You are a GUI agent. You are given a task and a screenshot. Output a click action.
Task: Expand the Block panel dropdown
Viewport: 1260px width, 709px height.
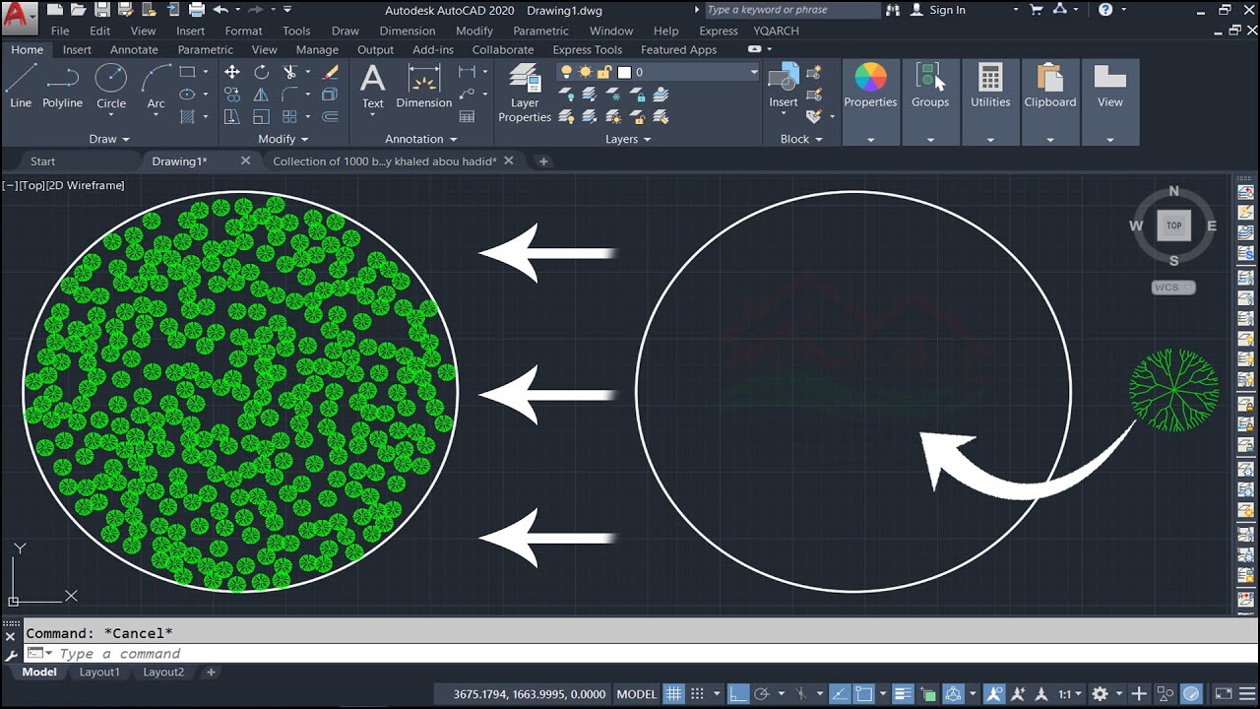point(800,139)
